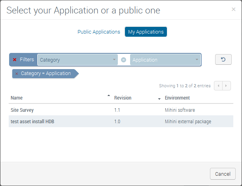Click the reset/refresh arrow button
This screenshot has width=242, height=186.
[223, 60]
